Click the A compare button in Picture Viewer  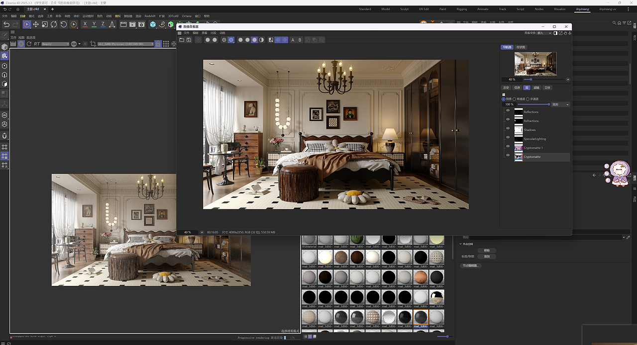pyautogui.click(x=293, y=40)
